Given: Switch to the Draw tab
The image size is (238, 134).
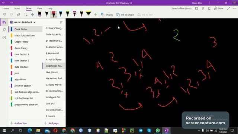Looking at the screenshot, I should coord(29,9).
